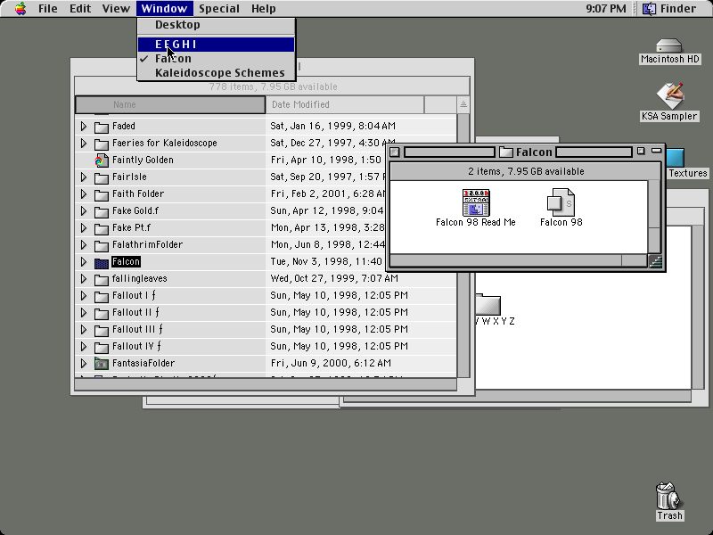
Task: Click the menu bar clock showing 9:07 PM
Action: [x=606, y=9]
